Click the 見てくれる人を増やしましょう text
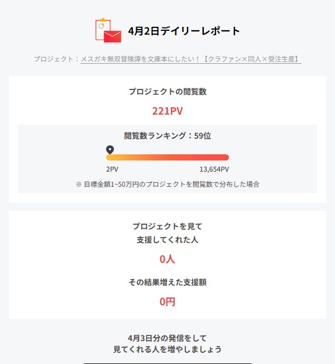 167,349
